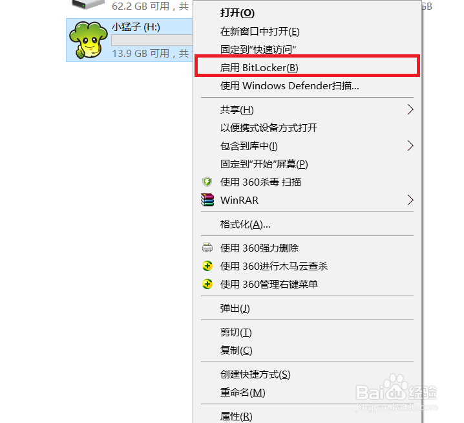Select 启用 BitLocker(B) from the menu
This screenshot has height=423, width=464.
tap(307, 68)
